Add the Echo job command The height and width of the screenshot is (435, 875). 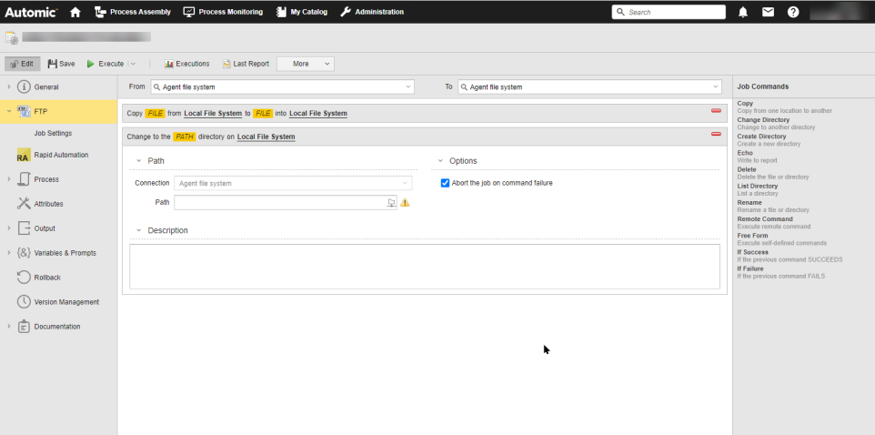click(745, 153)
